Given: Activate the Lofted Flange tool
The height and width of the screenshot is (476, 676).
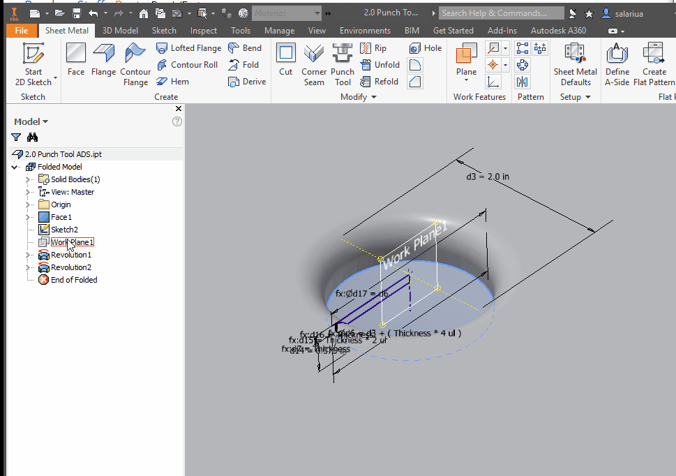Looking at the screenshot, I should coord(189,48).
